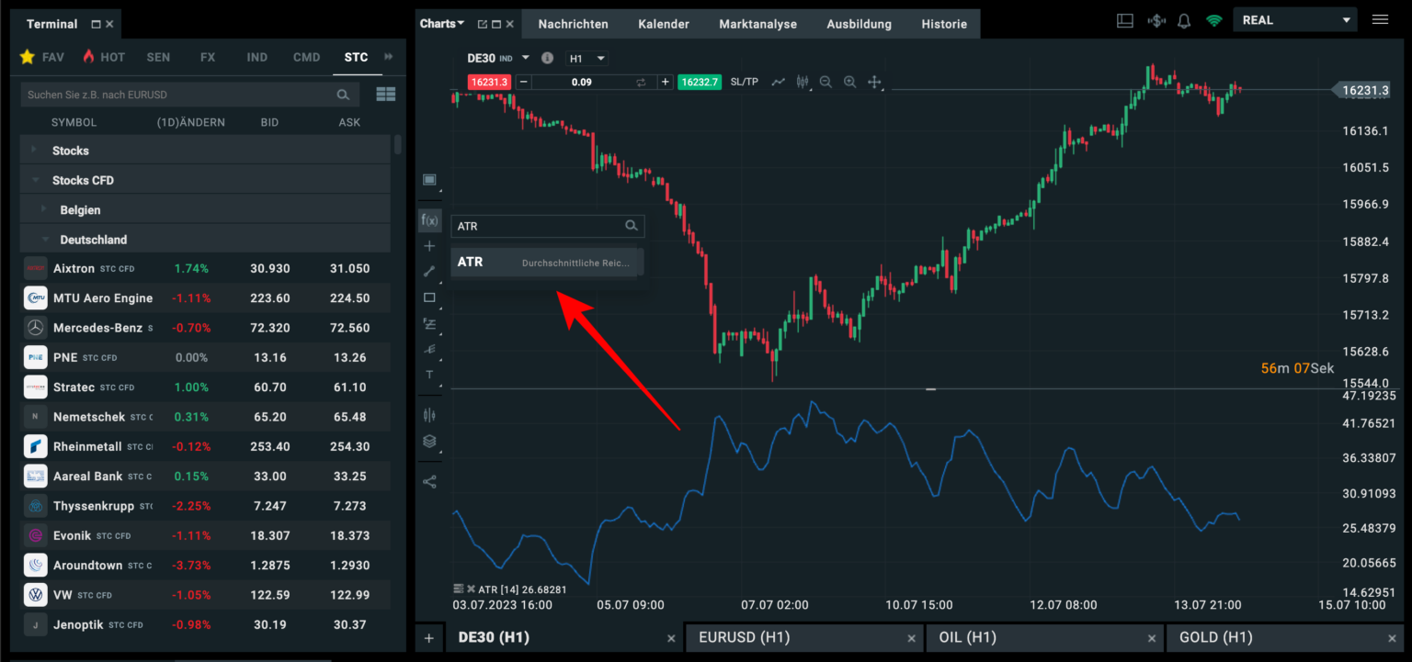
Task: Expand the Belgien stock group
Action: tap(43, 209)
